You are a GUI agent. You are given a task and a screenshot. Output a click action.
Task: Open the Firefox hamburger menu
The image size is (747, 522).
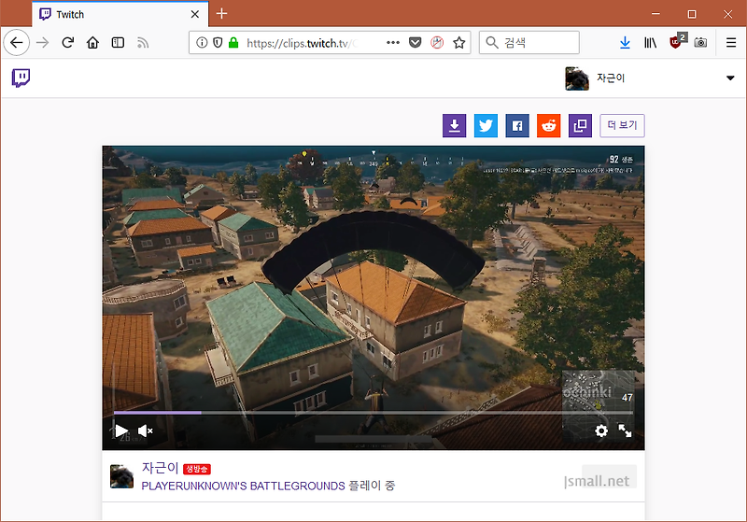point(731,43)
